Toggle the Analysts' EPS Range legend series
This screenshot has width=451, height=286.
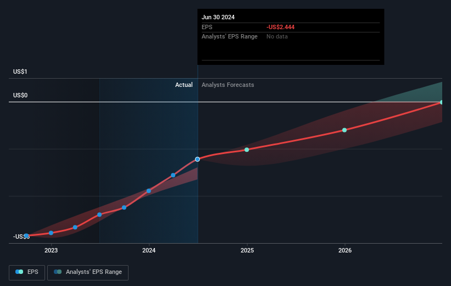point(88,272)
